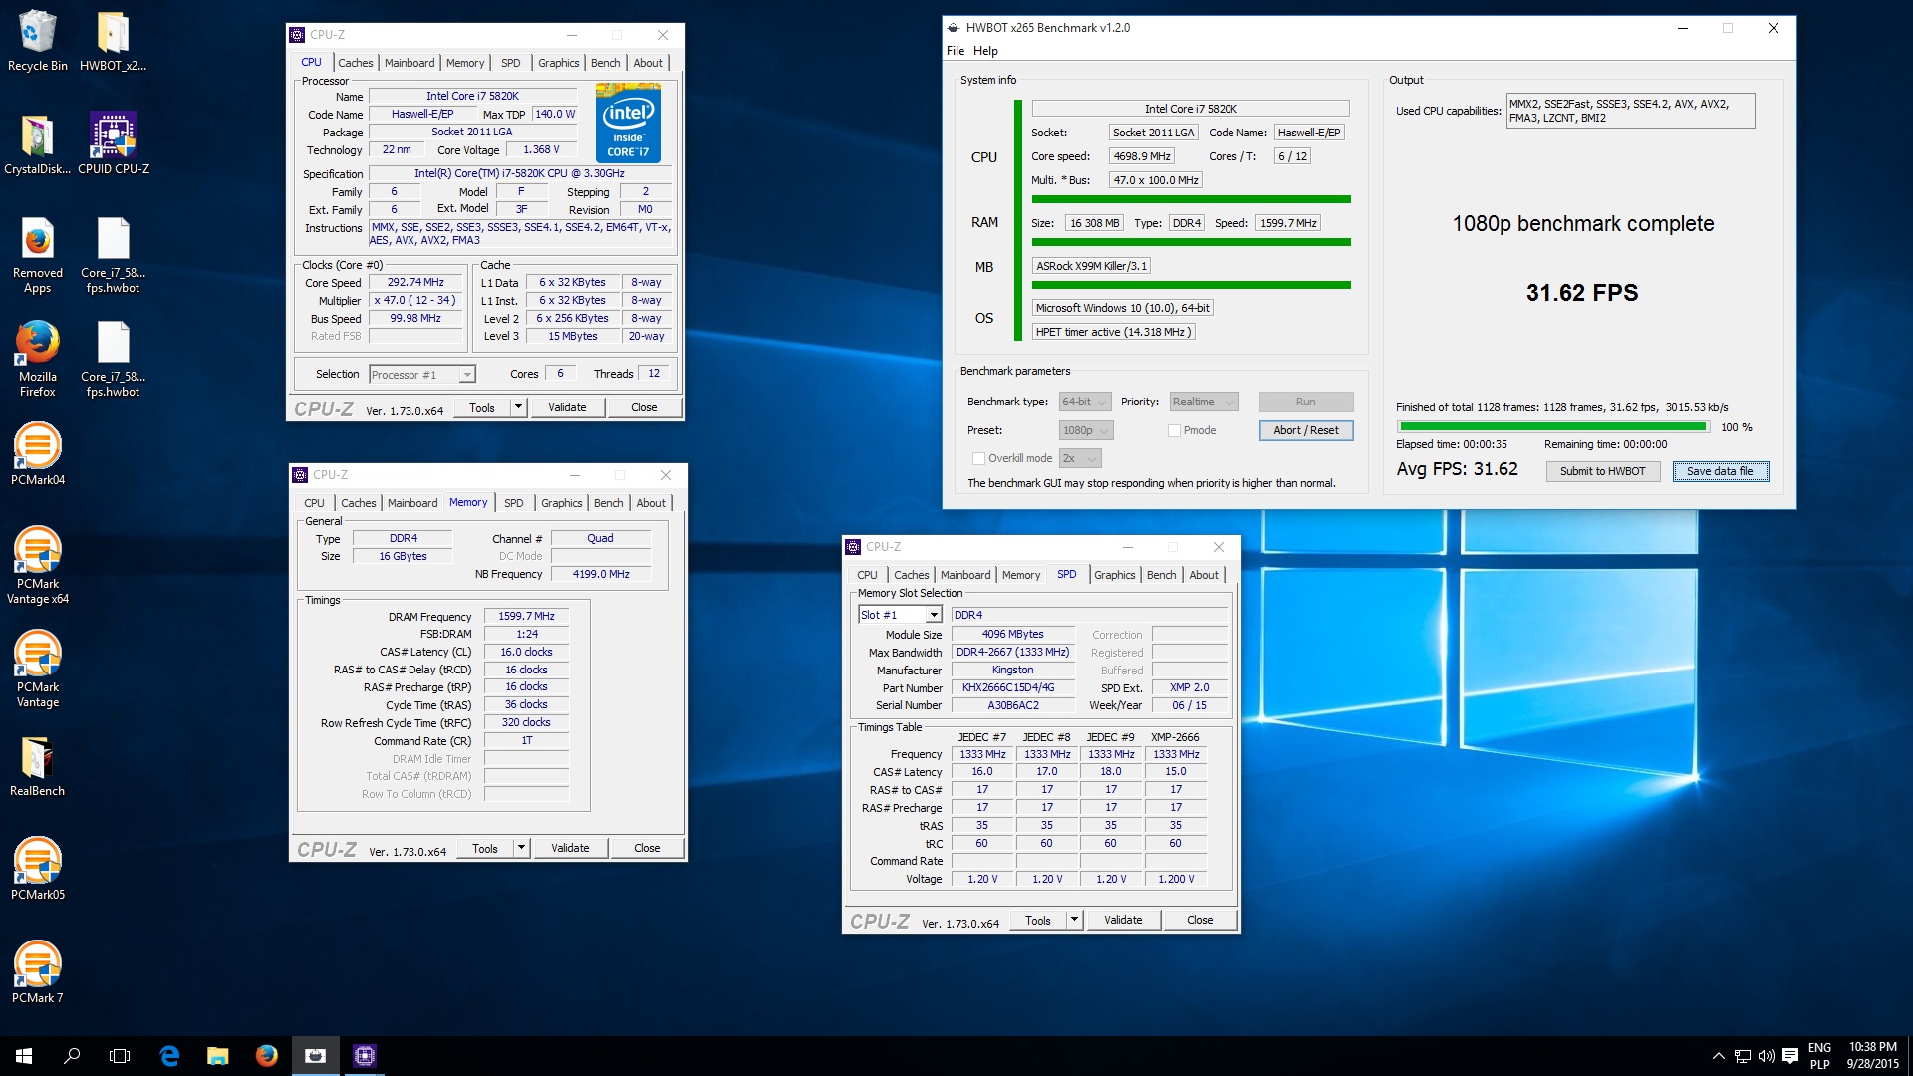Switch to HWBOT x265 taskbar item

click(315, 1056)
